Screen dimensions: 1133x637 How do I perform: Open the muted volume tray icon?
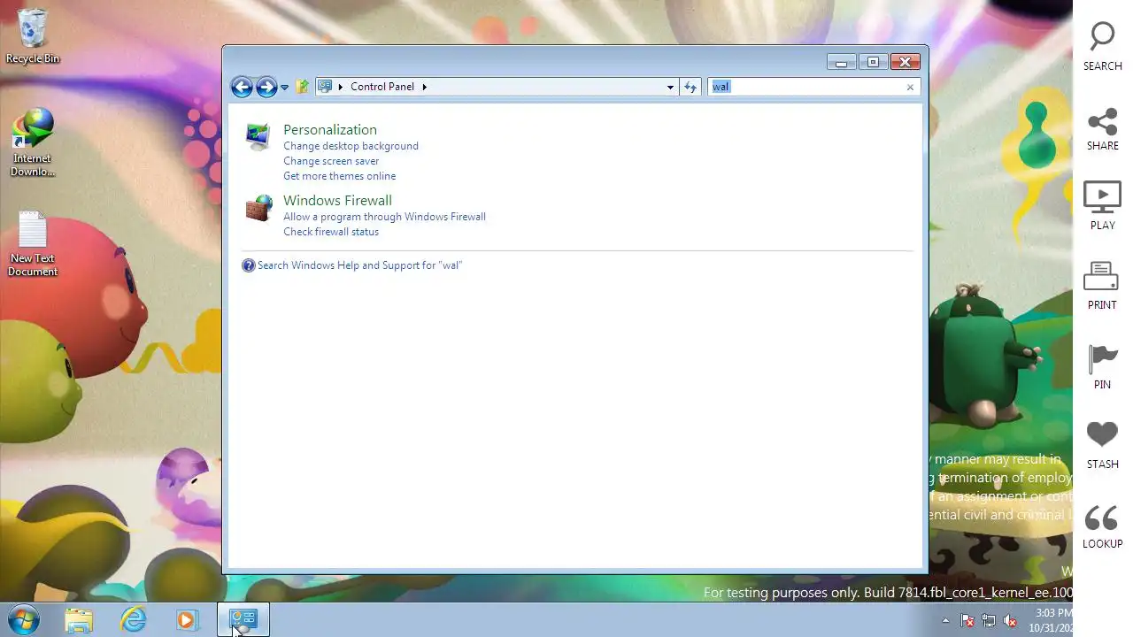pos(1010,621)
